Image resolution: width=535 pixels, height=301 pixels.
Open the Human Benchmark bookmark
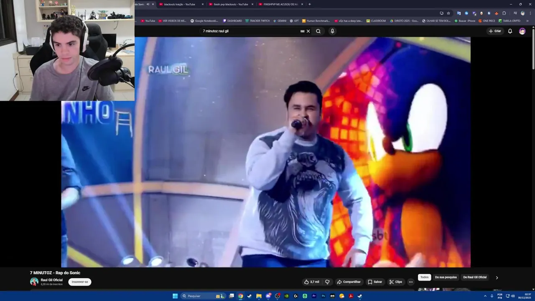tap(316, 20)
